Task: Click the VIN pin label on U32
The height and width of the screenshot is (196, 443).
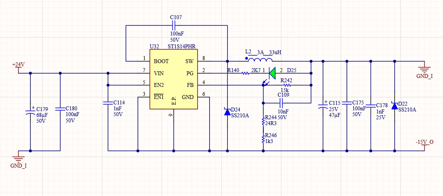Action: tap(159, 73)
